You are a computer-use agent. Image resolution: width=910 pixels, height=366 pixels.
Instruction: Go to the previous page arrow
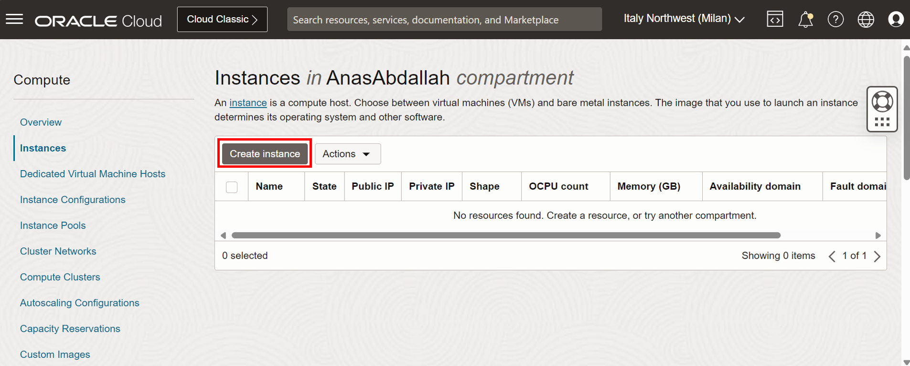click(832, 256)
